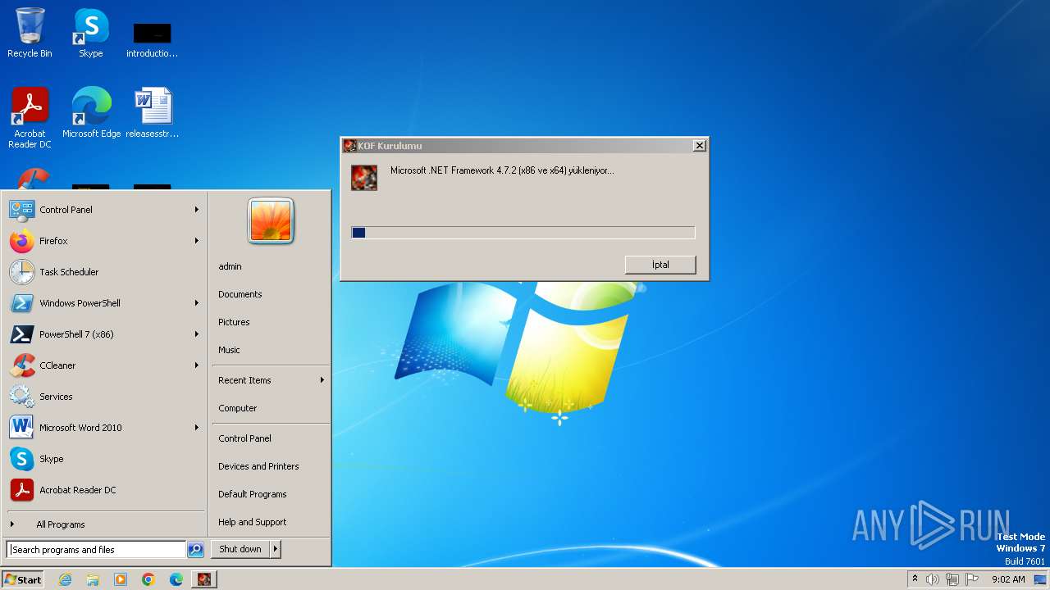This screenshot has height=590, width=1050.
Task: Close the KOF Kurulumu dialog
Action: (x=699, y=145)
